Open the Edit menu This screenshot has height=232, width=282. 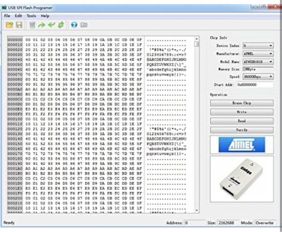pyautogui.click(x=18, y=16)
